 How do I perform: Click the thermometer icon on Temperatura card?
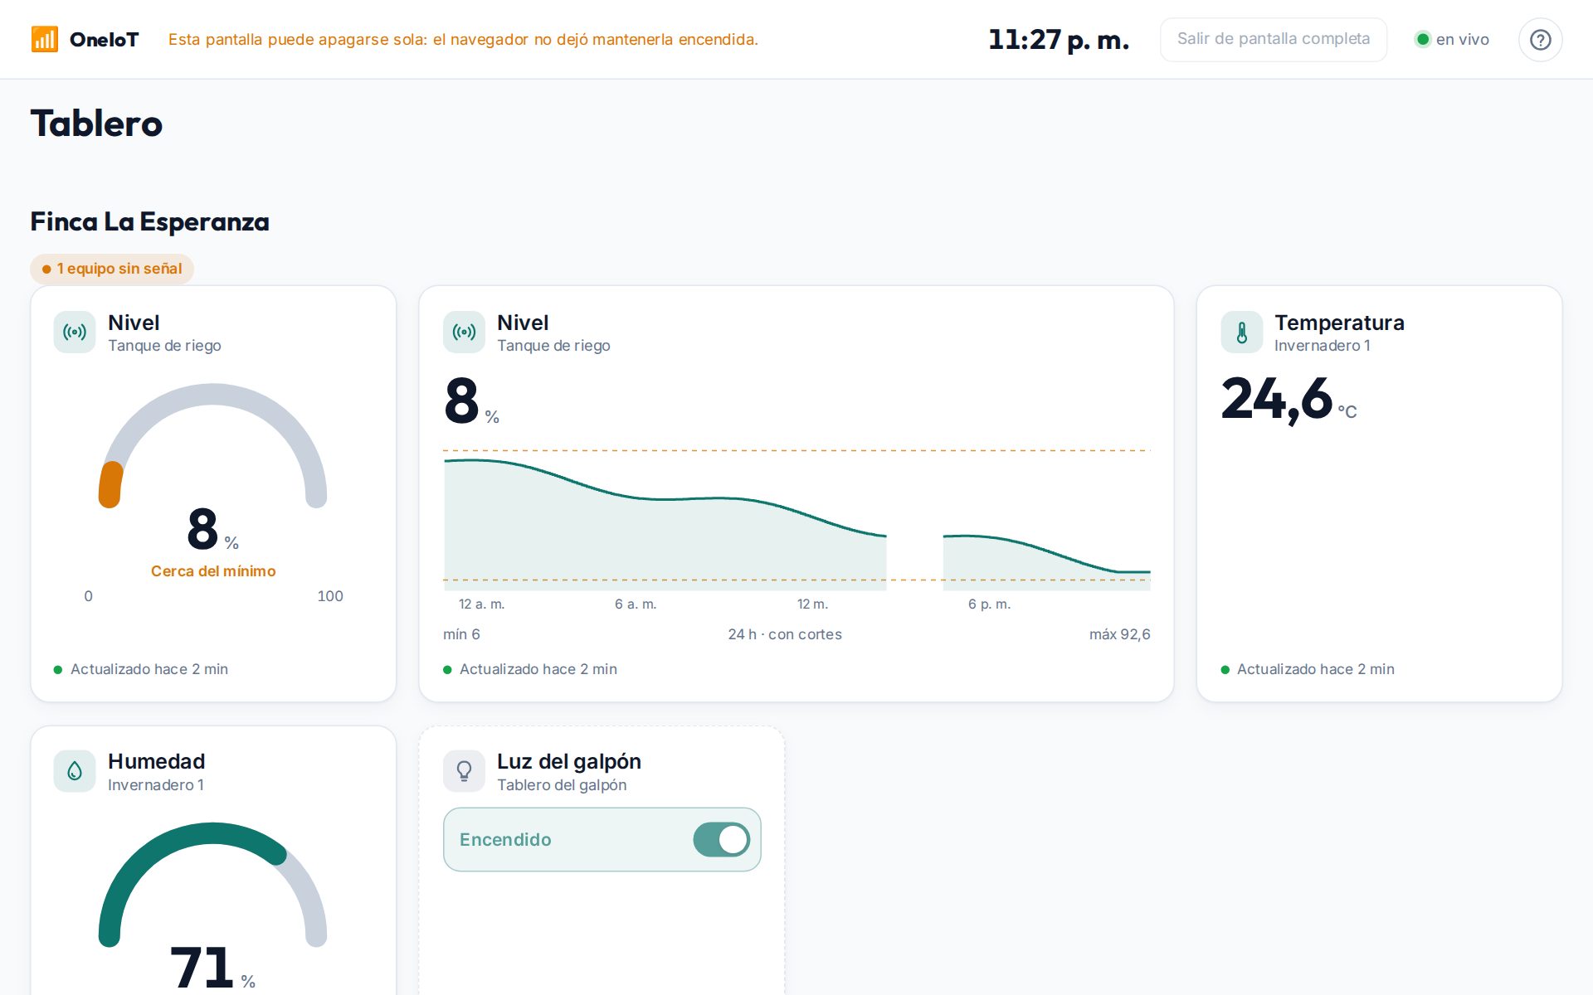click(1242, 332)
